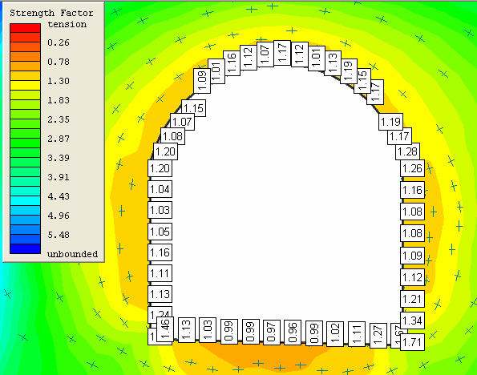477x375 pixels.
Task: Click the rotated 1.02 floor label
Action: (335, 333)
